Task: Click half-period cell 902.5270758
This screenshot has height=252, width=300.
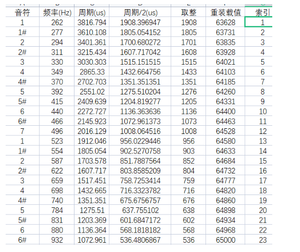Action: point(140,151)
